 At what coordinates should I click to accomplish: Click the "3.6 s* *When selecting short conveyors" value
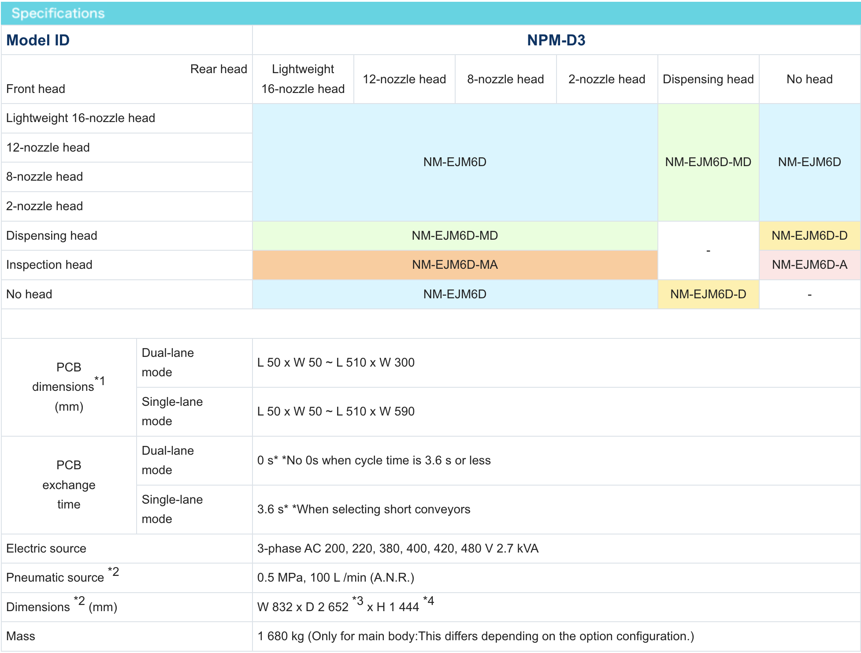tap(364, 509)
